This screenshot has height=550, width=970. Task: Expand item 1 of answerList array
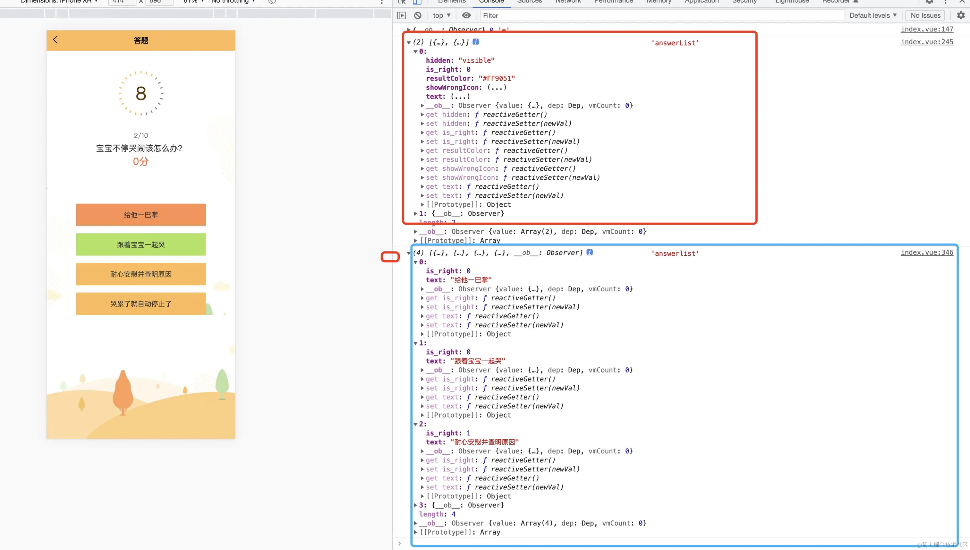416,213
